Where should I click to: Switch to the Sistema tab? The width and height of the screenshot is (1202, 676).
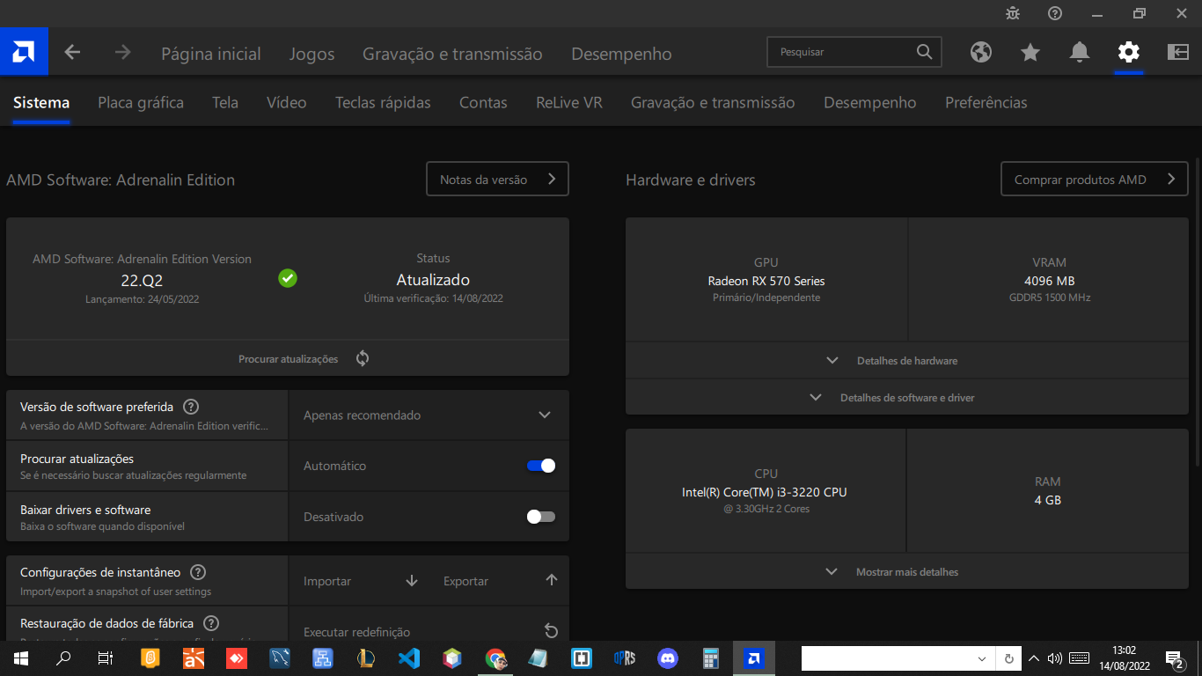(41, 102)
